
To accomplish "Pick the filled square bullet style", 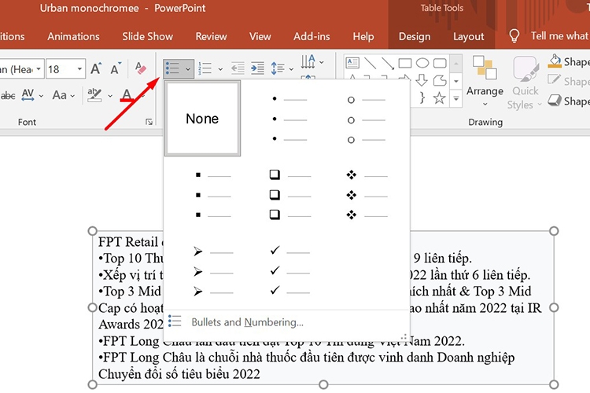I will 214,195.
